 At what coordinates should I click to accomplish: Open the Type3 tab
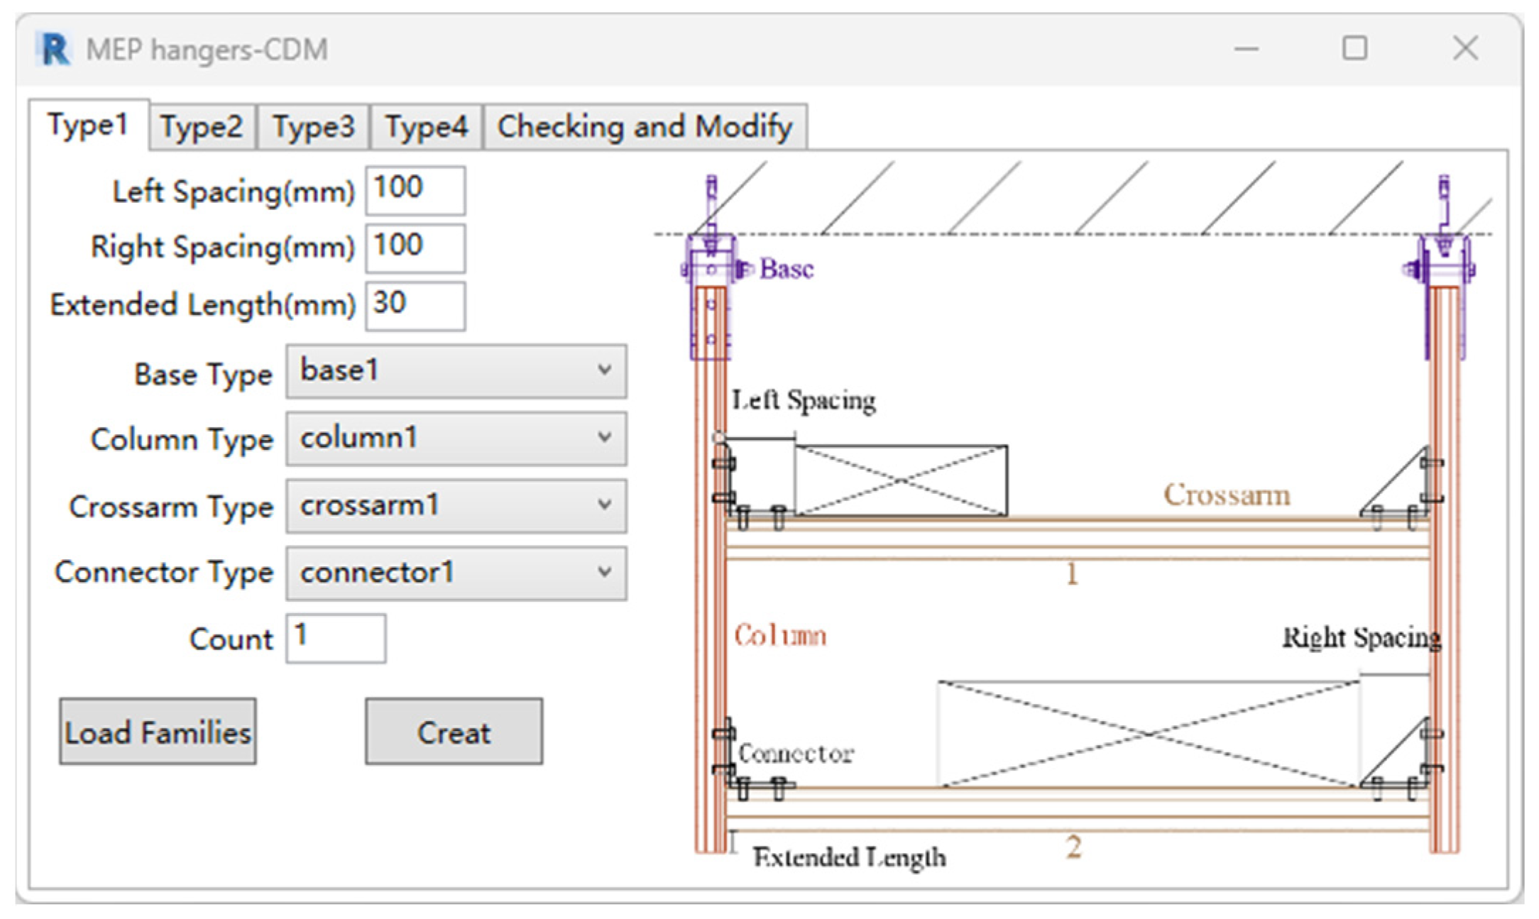pos(313,127)
